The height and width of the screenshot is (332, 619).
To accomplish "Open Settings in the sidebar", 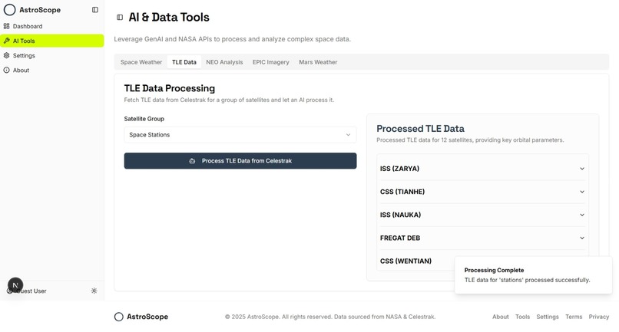I will click(52, 56).
